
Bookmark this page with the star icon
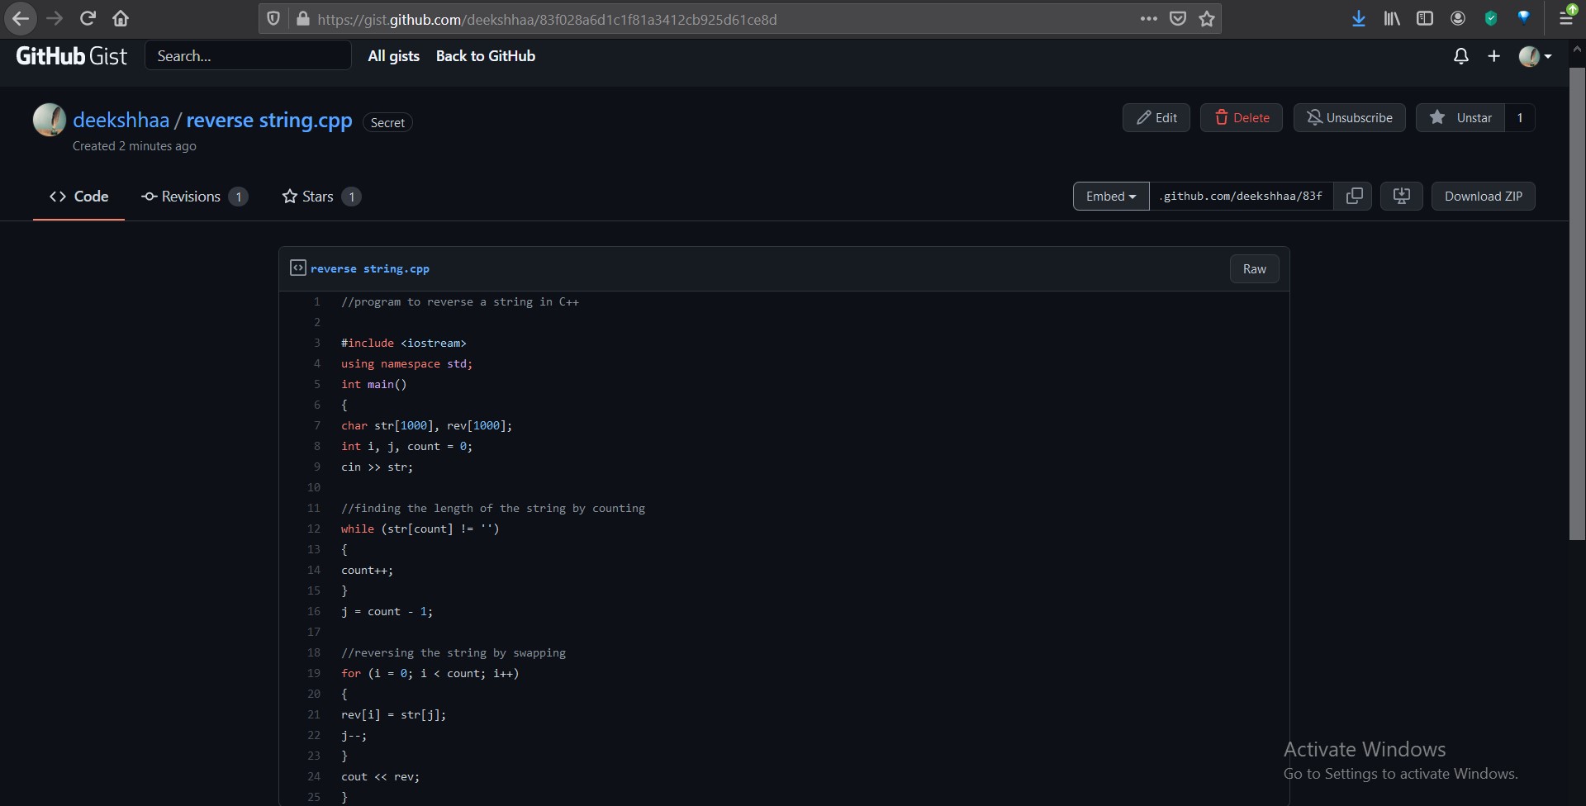coord(1207,19)
